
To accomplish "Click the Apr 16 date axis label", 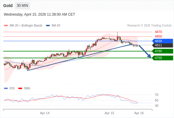I will pos(139,113).
